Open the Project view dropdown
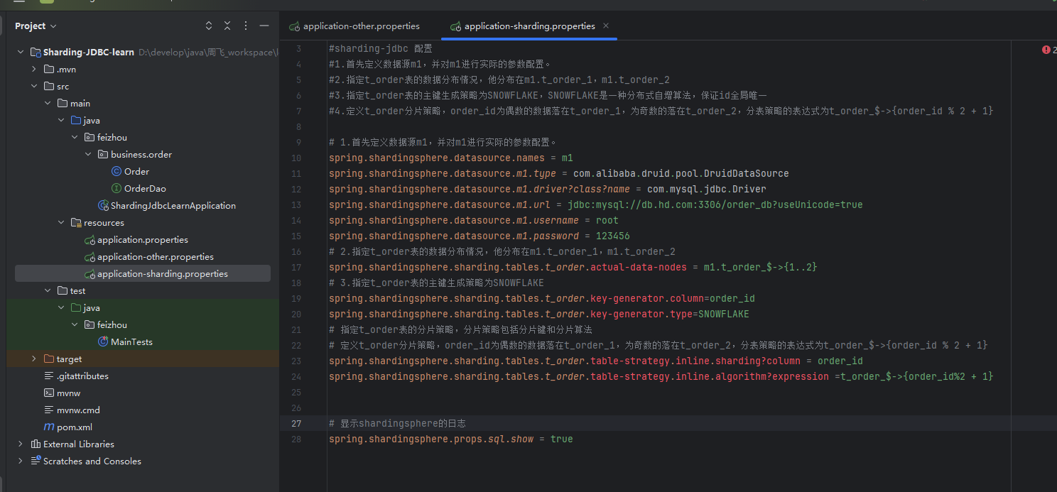 [x=36, y=26]
